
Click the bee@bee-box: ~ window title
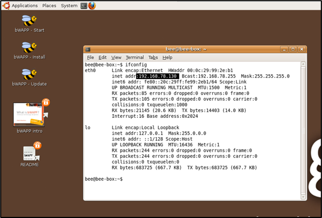tap(186, 50)
